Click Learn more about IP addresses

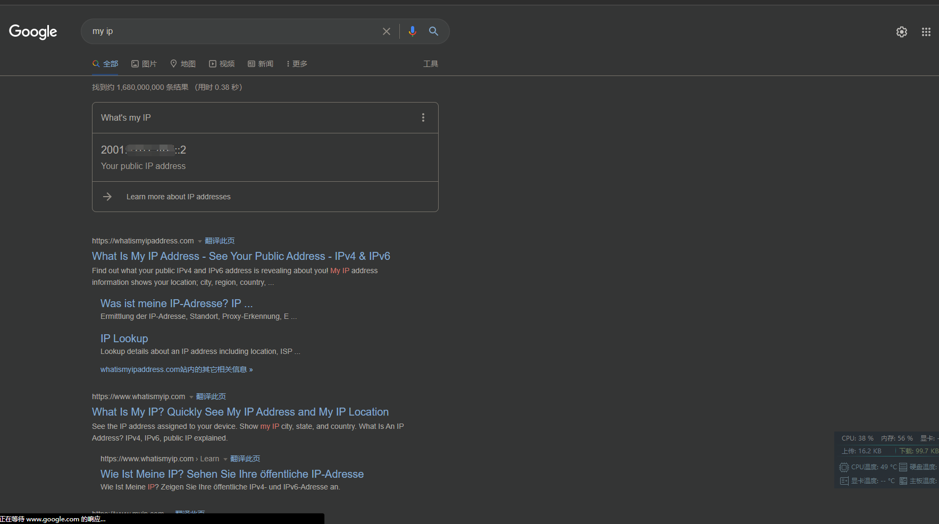click(x=179, y=197)
